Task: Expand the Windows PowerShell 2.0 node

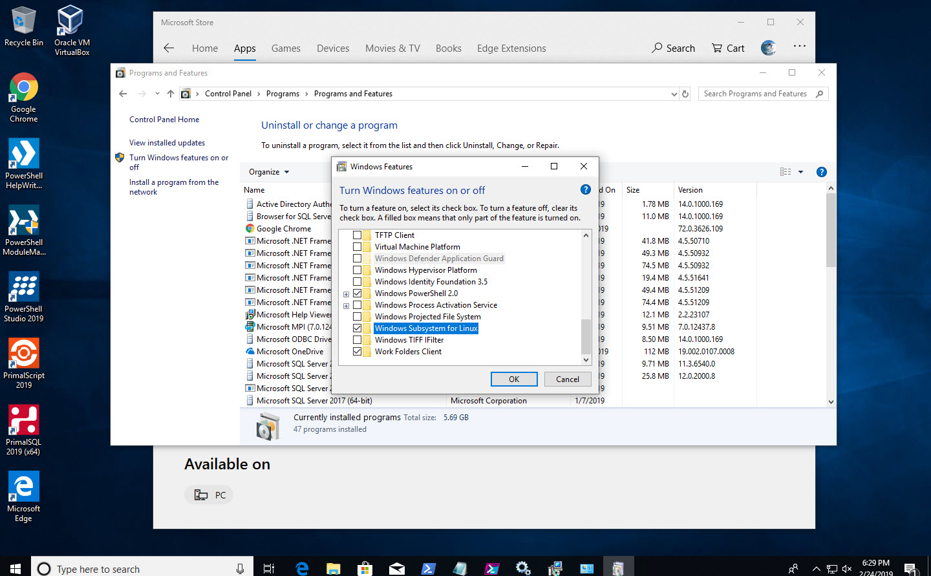Action: pyautogui.click(x=347, y=294)
